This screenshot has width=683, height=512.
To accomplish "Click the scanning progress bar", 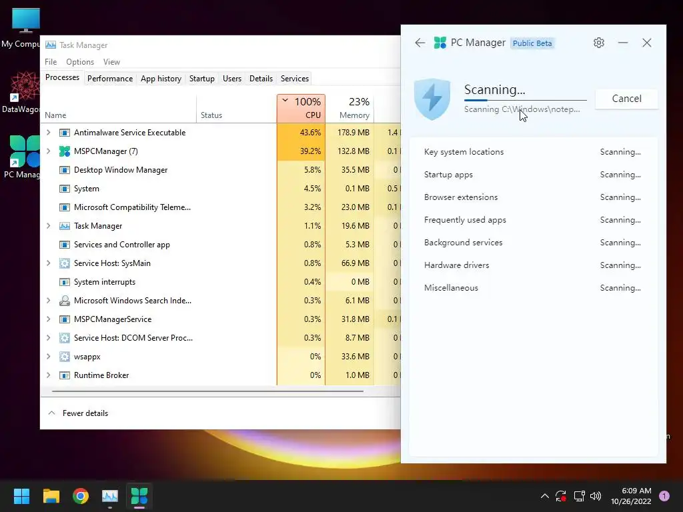I will pyautogui.click(x=526, y=100).
